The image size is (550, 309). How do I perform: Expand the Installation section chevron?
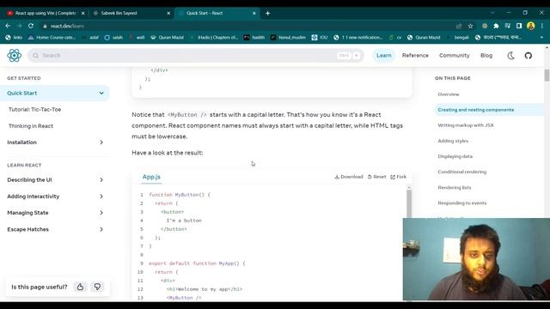coord(101,142)
